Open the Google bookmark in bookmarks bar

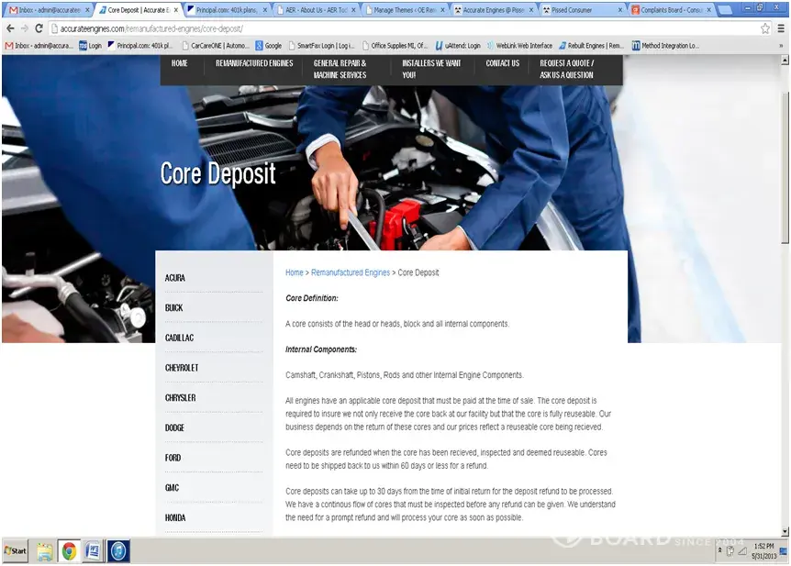click(x=268, y=45)
